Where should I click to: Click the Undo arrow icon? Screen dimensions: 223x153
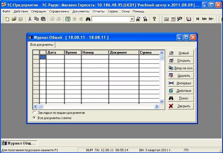pos(75,19)
